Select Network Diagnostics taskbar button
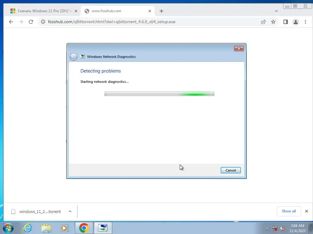Viewport: 313px width, 234px height. coord(103,228)
